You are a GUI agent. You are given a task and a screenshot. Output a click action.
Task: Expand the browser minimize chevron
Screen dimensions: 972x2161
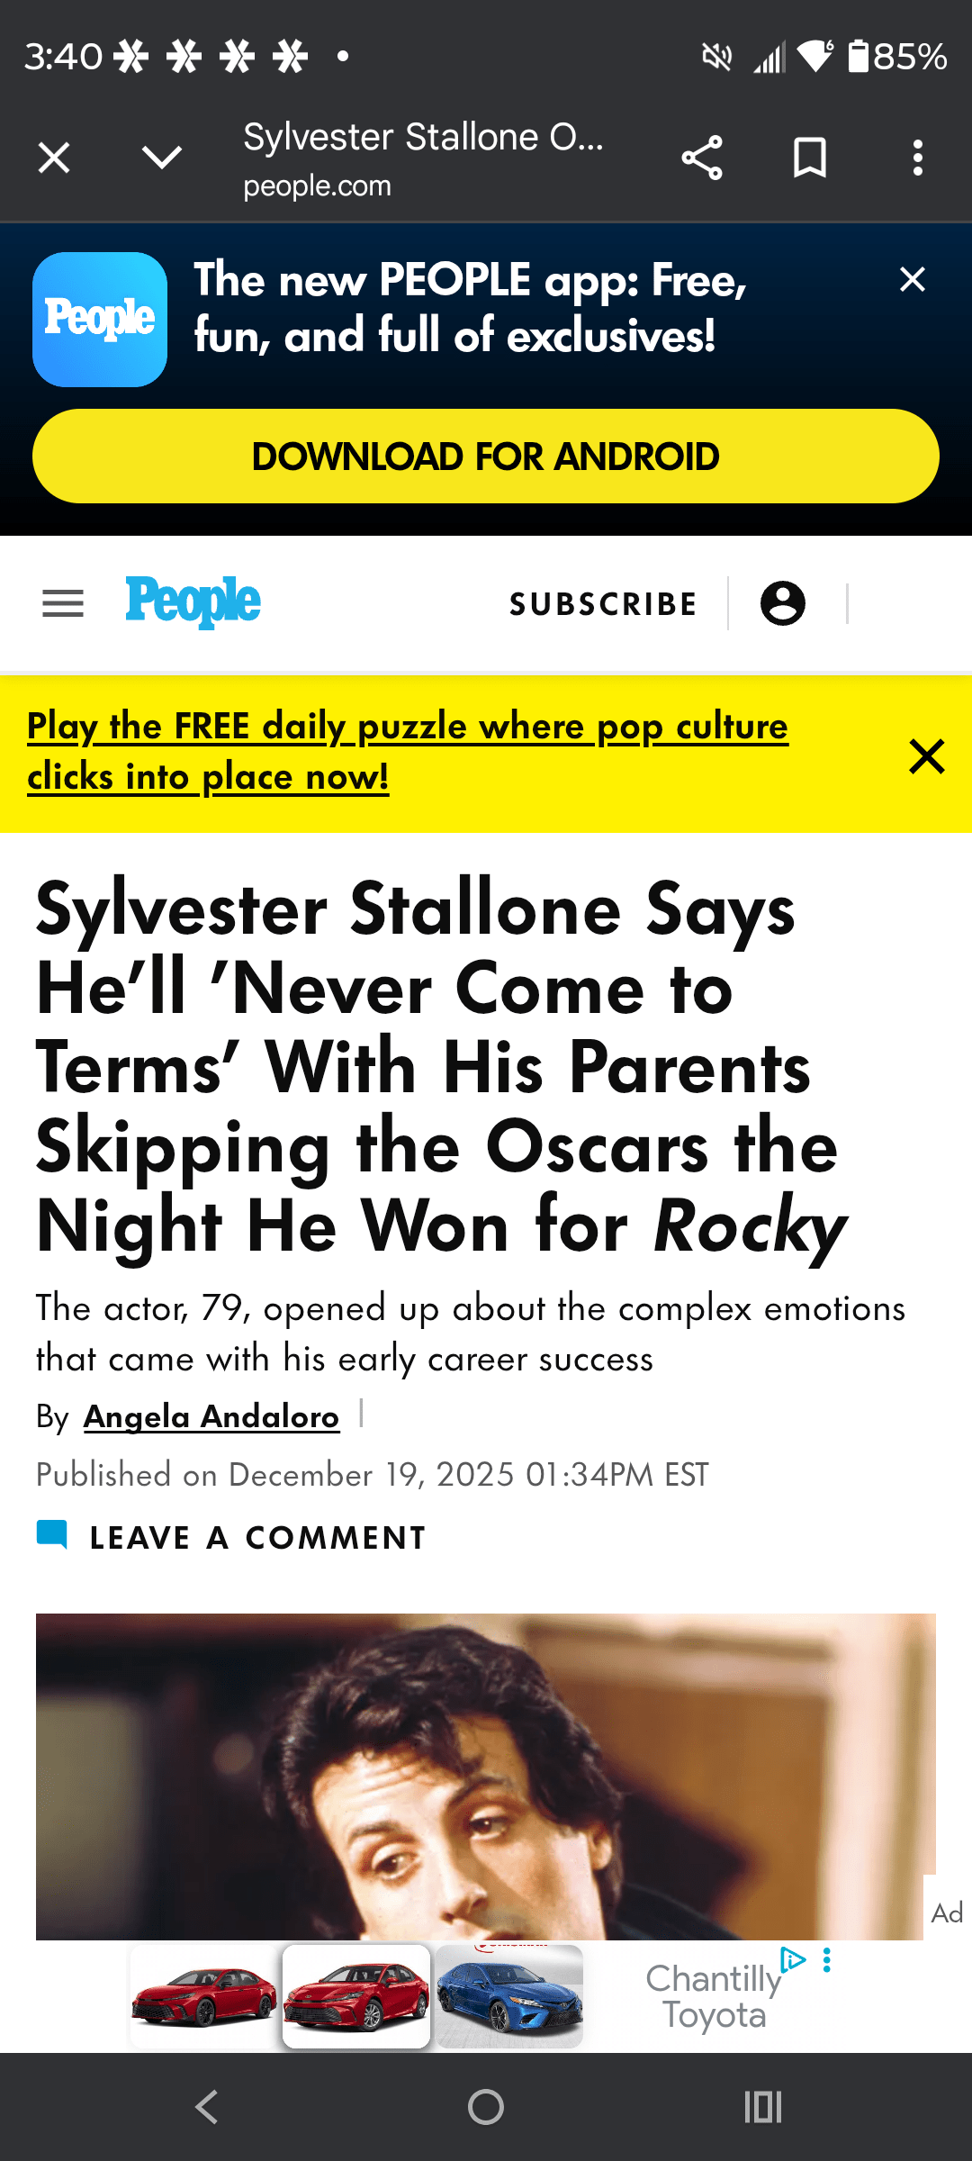click(162, 158)
